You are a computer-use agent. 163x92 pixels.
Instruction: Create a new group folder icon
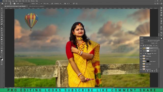(152, 71)
